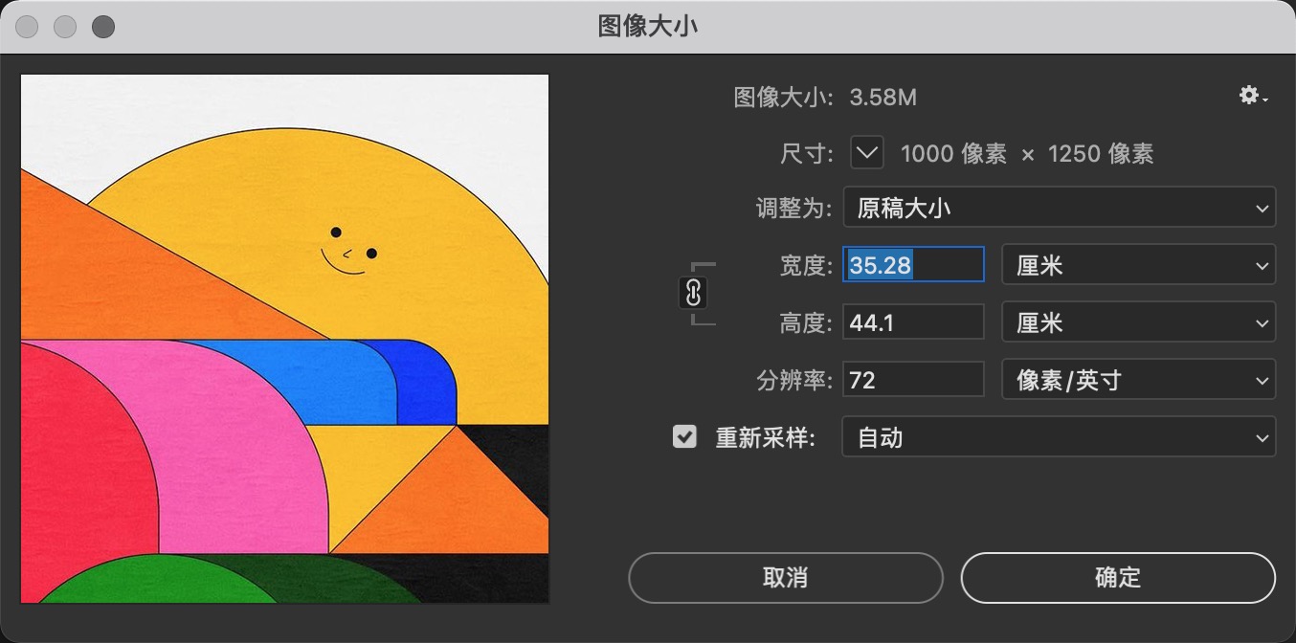Open the gear settings menu
The width and height of the screenshot is (1296, 643).
click(1252, 96)
